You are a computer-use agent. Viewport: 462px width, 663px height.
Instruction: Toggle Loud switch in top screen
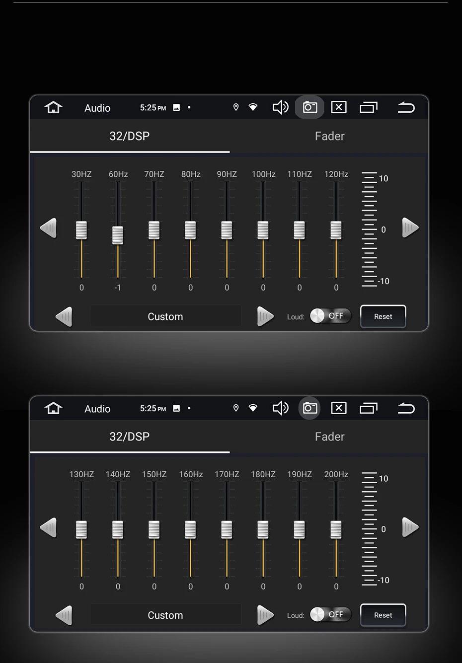(330, 316)
